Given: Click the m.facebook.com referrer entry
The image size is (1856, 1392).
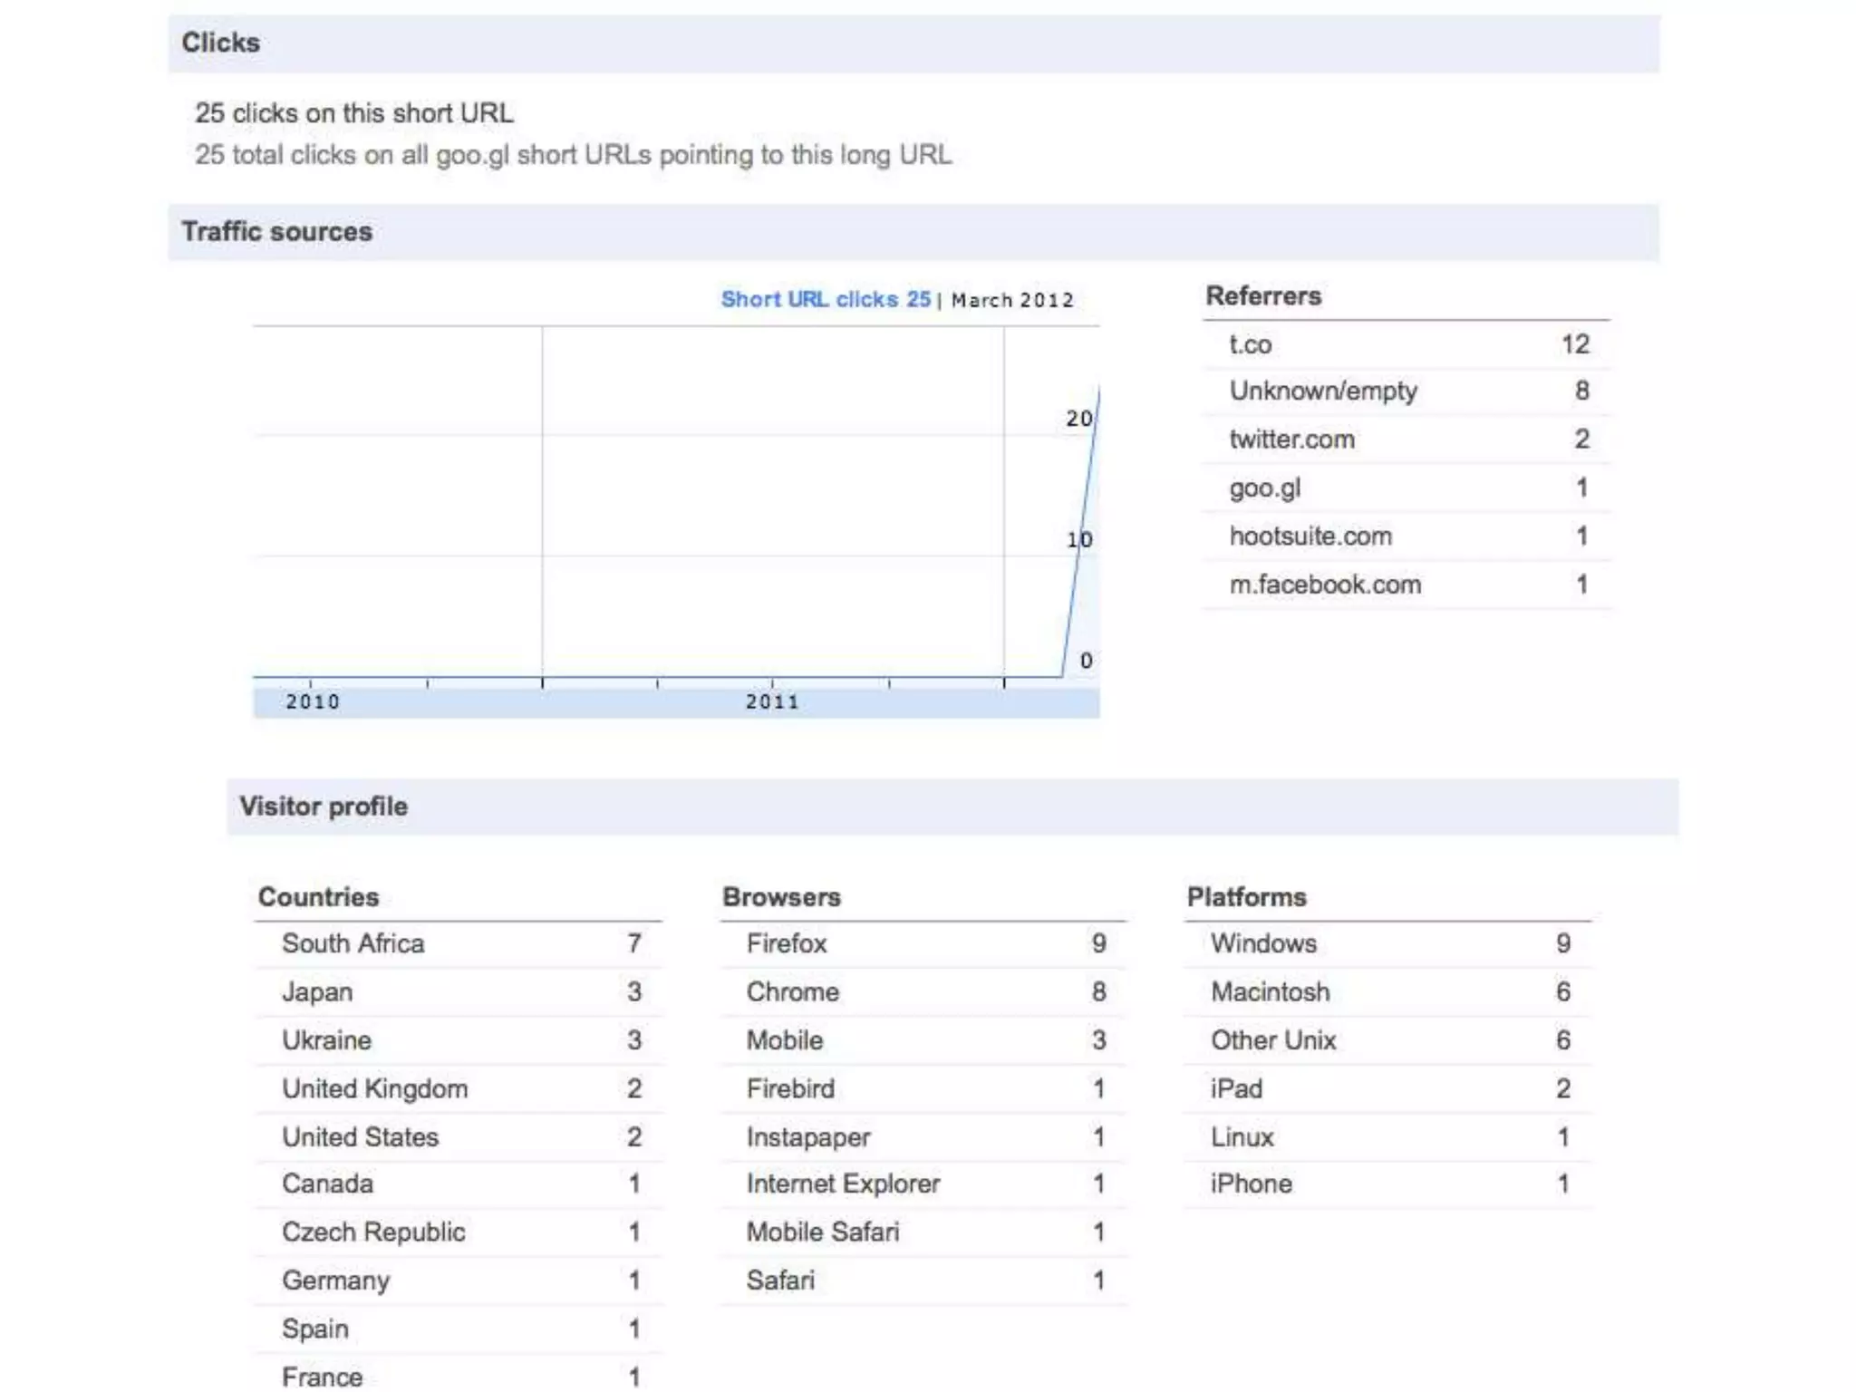Looking at the screenshot, I should tap(1324, 585).
